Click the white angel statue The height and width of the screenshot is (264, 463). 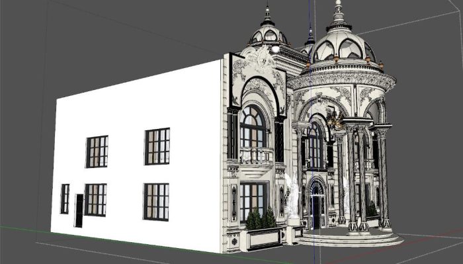pyautogui.click(x=293, y=198)
